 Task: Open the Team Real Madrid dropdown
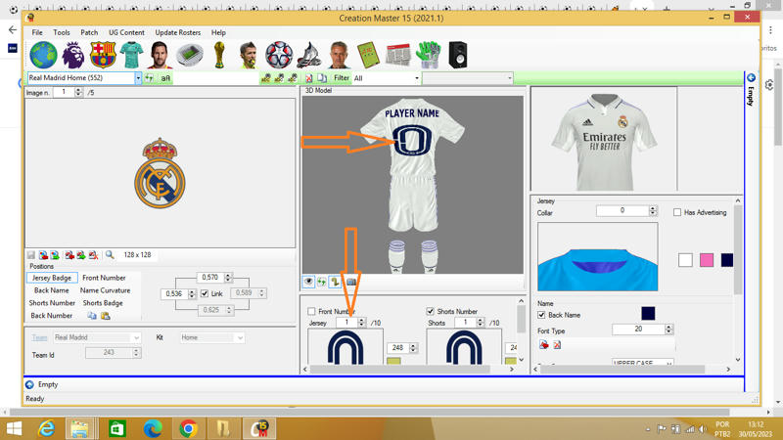[x=136, y=337]
